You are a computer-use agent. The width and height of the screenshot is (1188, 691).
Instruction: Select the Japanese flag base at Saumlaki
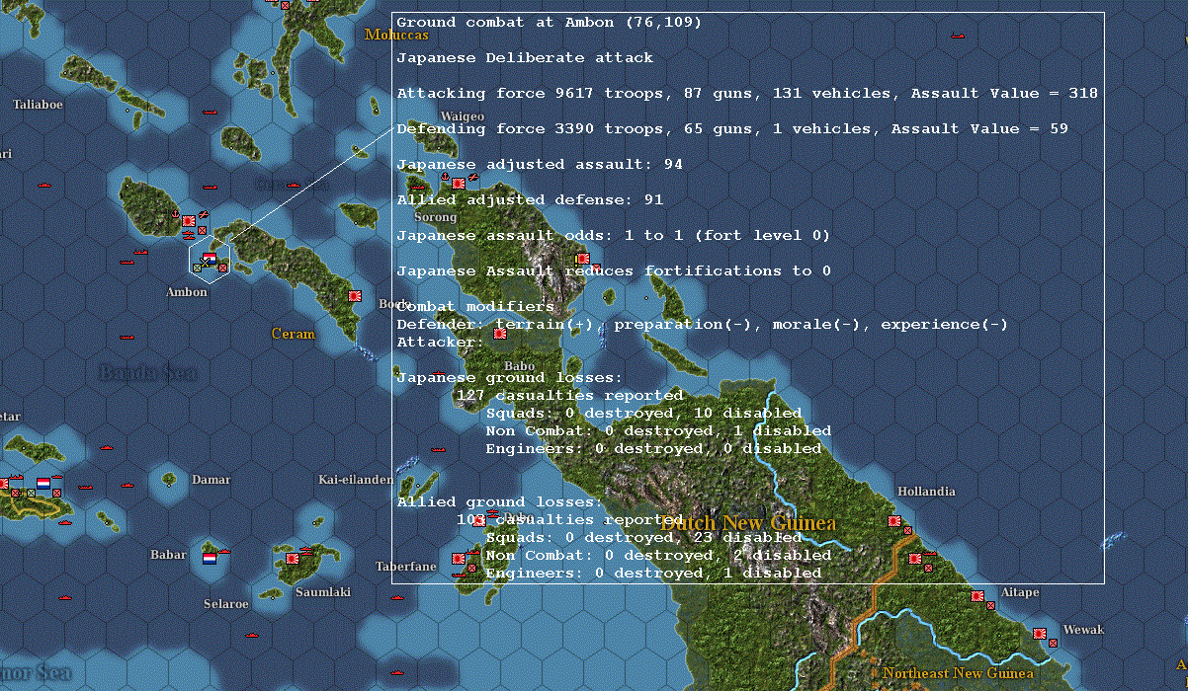[x=293, y=558]
